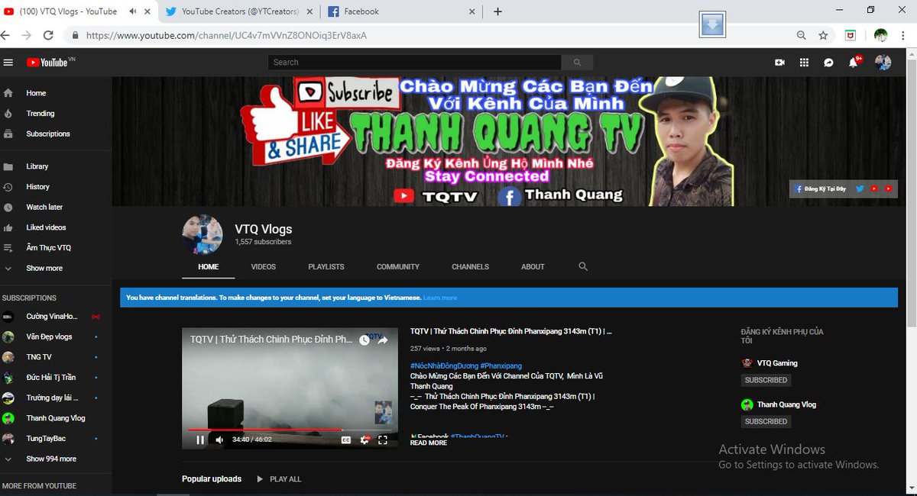Toggle closed captions on the video
Image resolution: width=917 pixels, height=496 pixels.
(x=345, y=440)
